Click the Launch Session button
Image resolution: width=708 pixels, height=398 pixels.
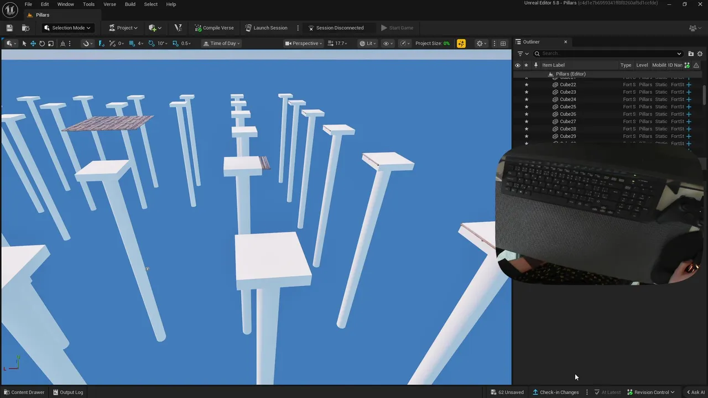click(x=266, y=28)
